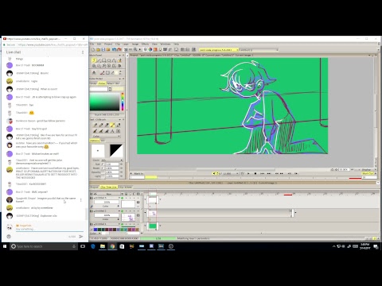The image size is (382, 286).
Task: Select the freehand stroke drawing tool
Action: (94, 60)
